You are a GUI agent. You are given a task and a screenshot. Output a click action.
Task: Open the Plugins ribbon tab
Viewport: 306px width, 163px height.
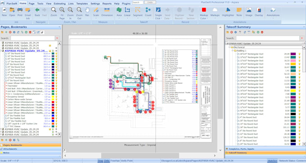tap(126, 4)
